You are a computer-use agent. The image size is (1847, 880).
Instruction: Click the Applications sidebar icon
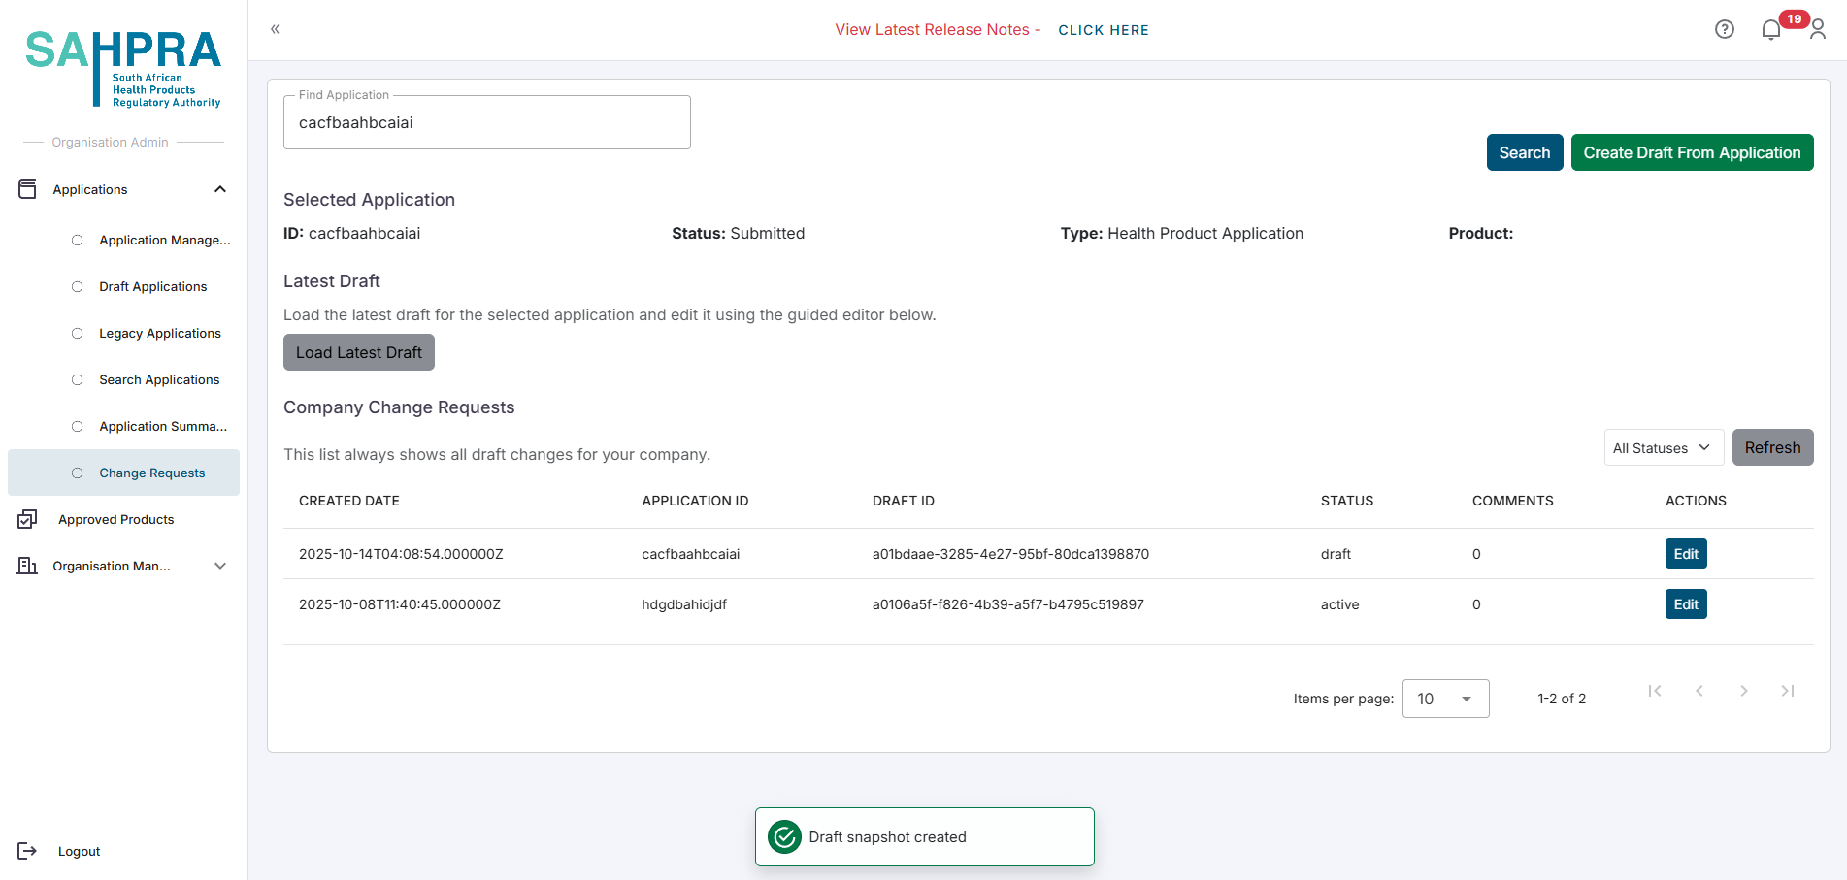point(27,189)
